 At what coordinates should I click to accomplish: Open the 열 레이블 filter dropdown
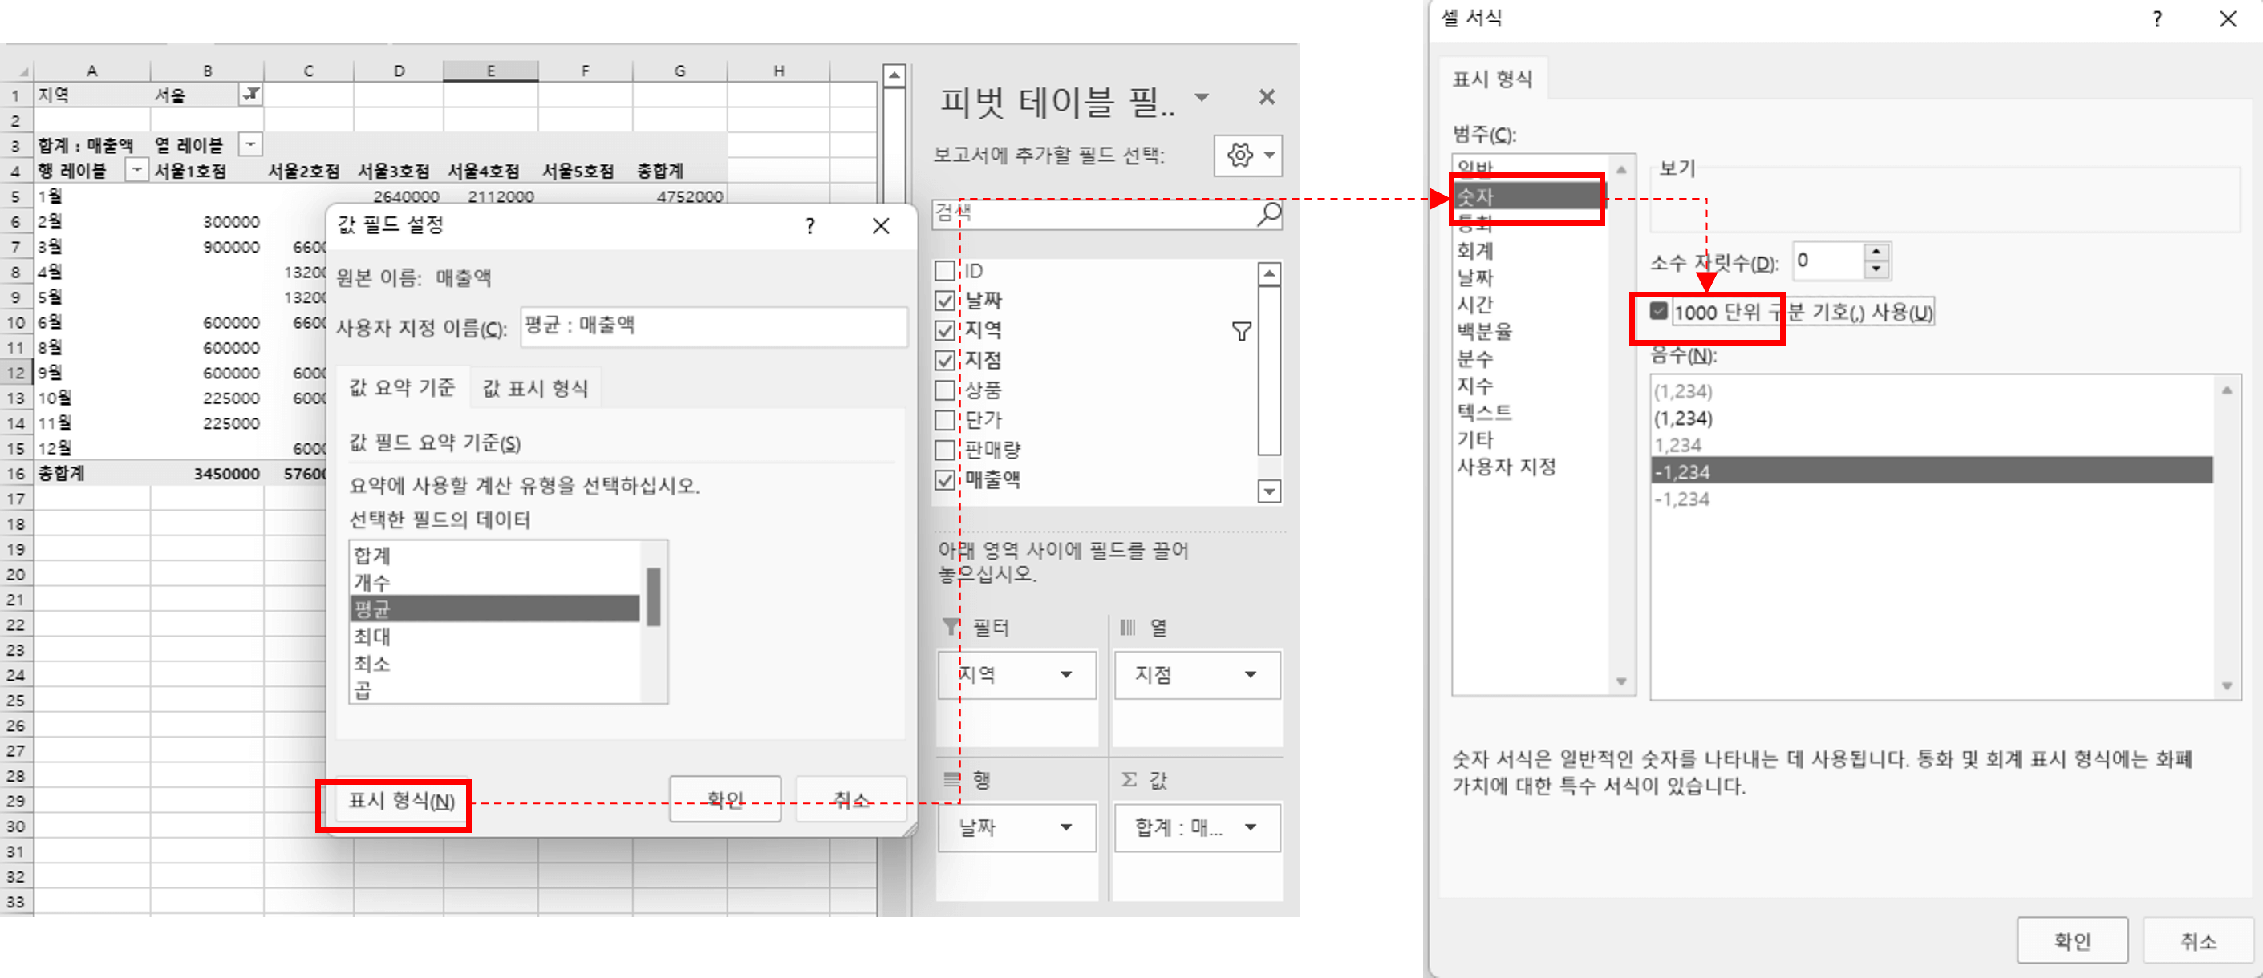click(x=249, y=144)
